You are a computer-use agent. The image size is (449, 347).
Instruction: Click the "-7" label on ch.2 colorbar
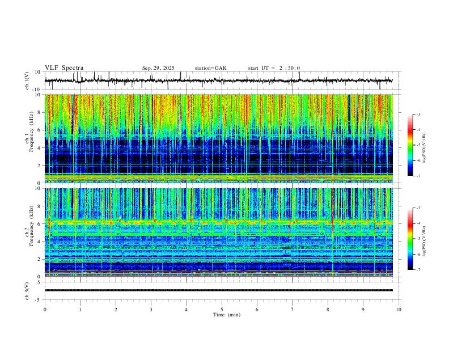pos(418,270)
